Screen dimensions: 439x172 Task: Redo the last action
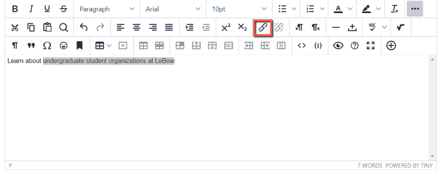[100, 27]
